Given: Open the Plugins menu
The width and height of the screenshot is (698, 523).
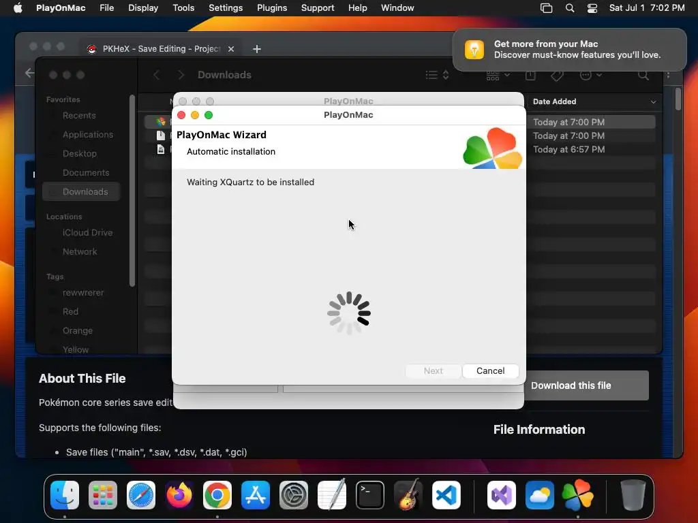Looking at the screenshot, I should coord(272,8).
